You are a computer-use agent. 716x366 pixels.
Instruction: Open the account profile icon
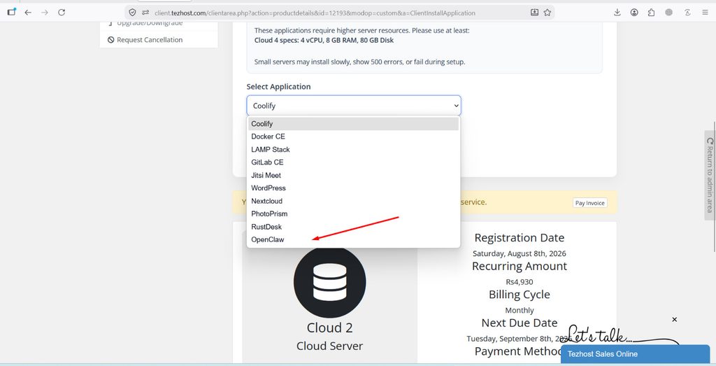coord(634,13)
